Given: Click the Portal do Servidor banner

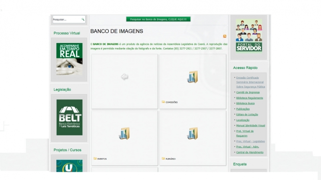Looking at the screenshot, I should (x=249, y=35).
